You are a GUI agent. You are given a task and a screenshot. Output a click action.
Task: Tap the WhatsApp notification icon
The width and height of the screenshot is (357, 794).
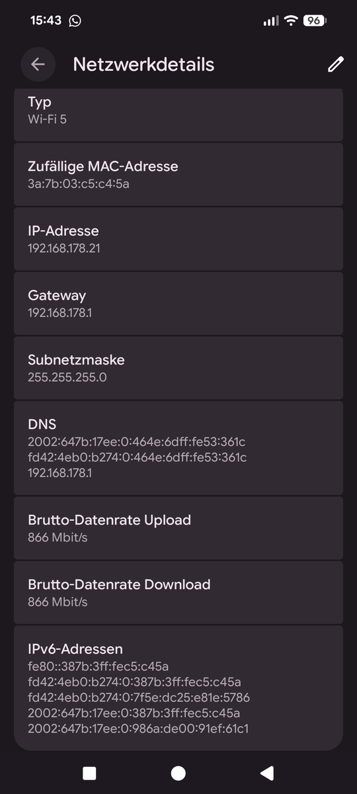point(75,21)
